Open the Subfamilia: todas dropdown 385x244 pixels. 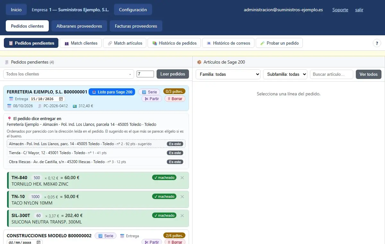pos(285,74)
